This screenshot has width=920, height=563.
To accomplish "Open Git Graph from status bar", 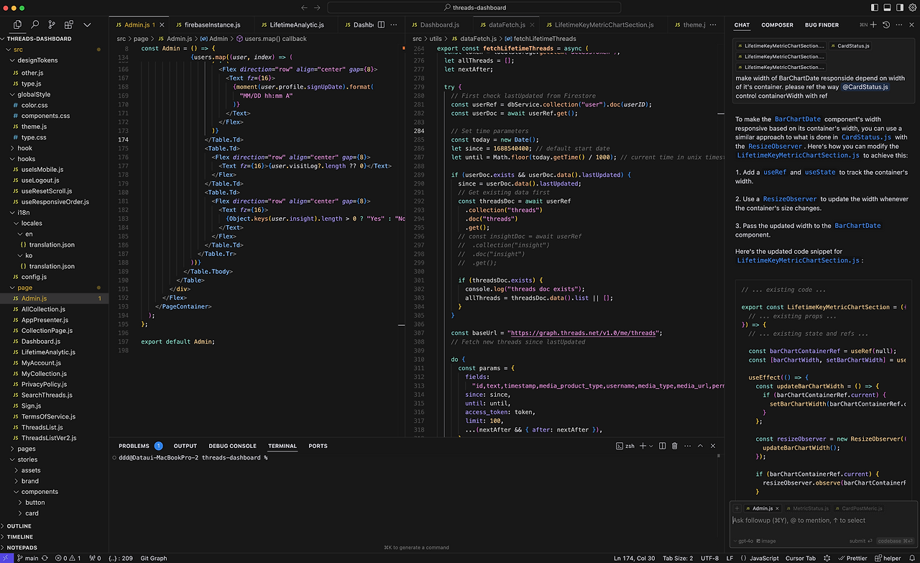I will click(x=154, y=558).
